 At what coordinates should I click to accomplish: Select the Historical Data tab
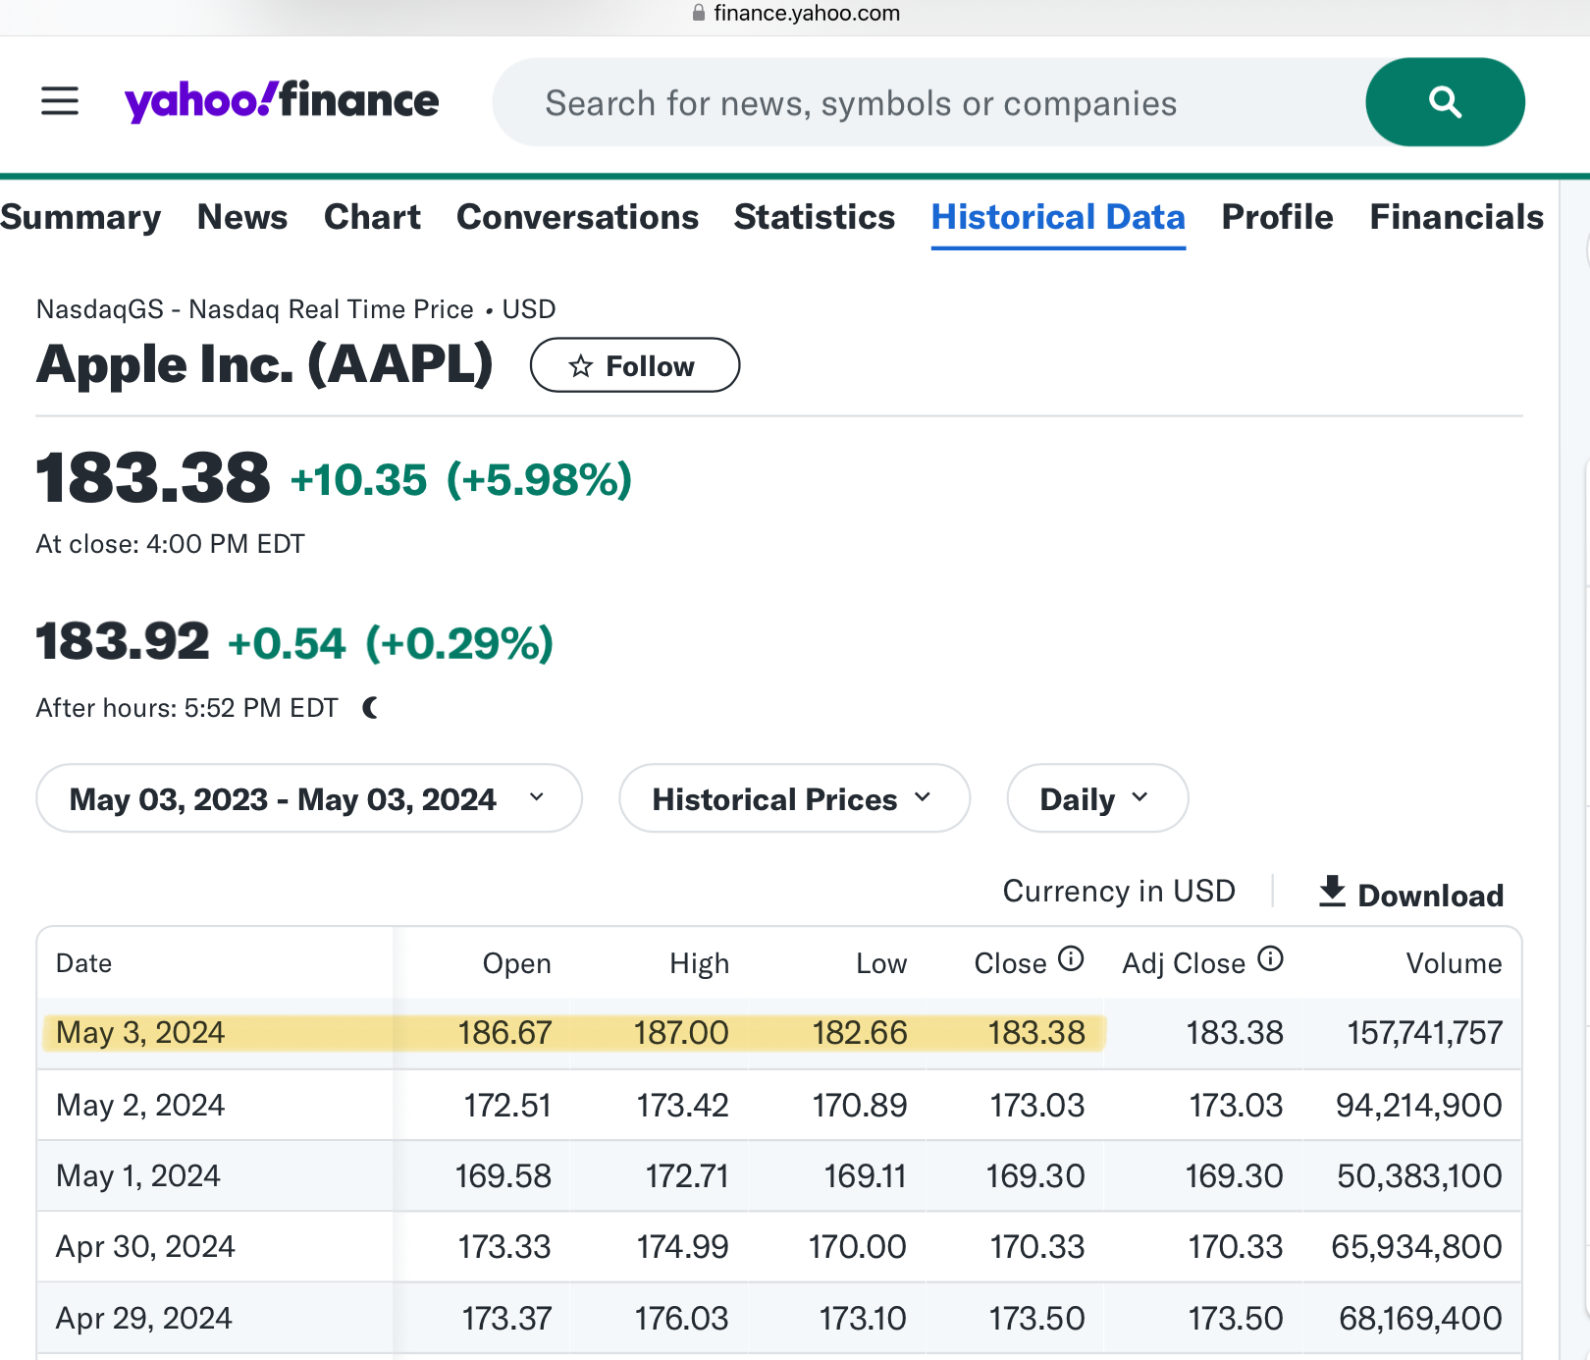1058,217
